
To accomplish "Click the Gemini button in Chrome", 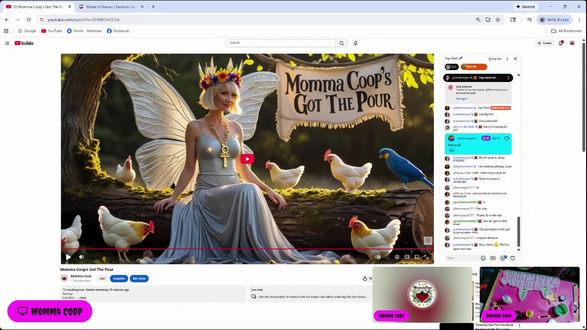I will [x=526, y=7].
